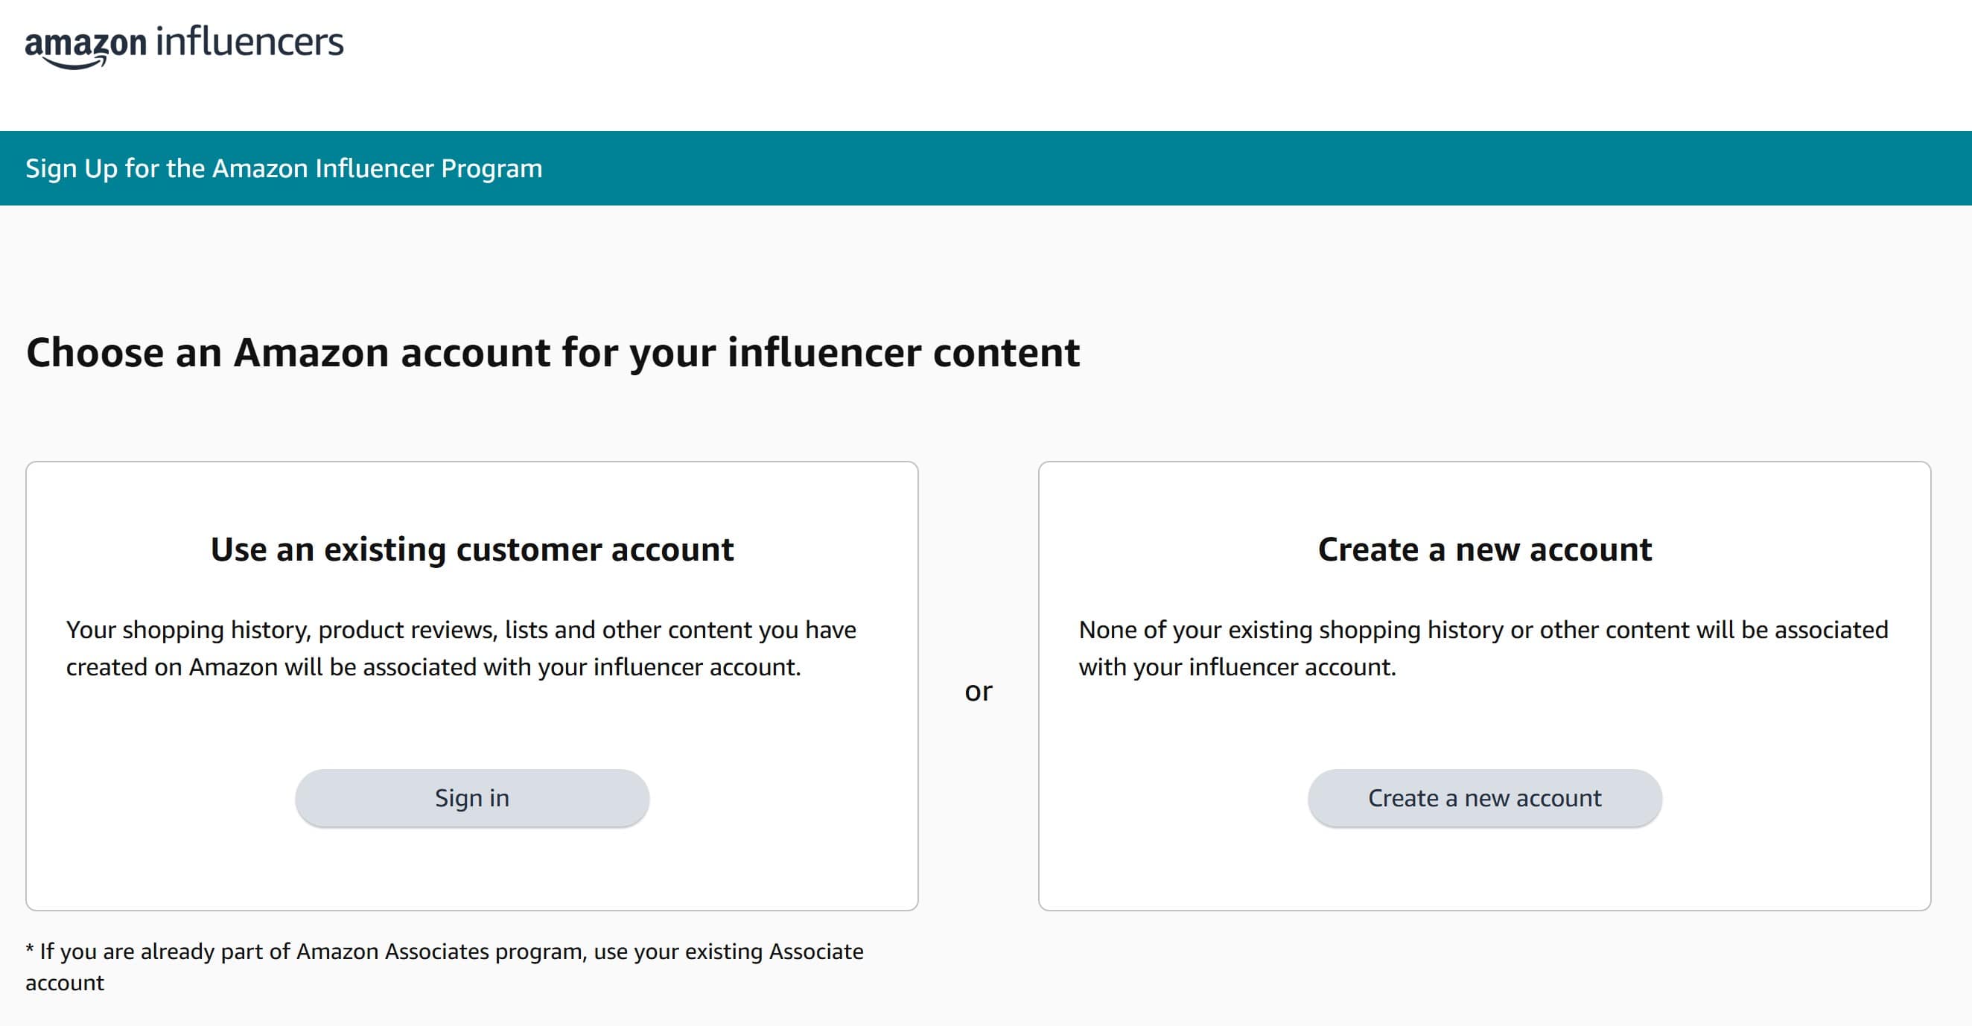Click 'Sign Up for the Amazon Influencer Program' banner text

pyautogui.click(x=284, y=168)
